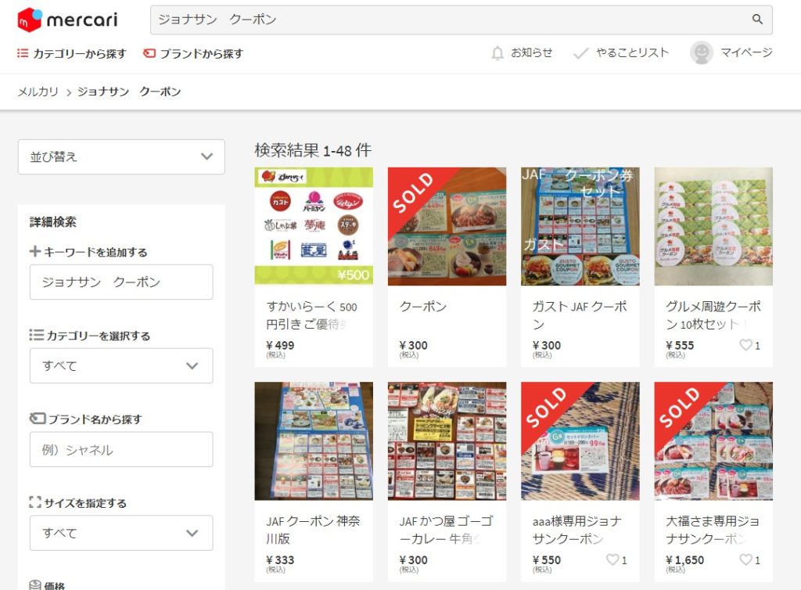The image size is (801, 590).
Task: Open the sold クーポン ¥300 thumbnail
Action: click(447, 226)
